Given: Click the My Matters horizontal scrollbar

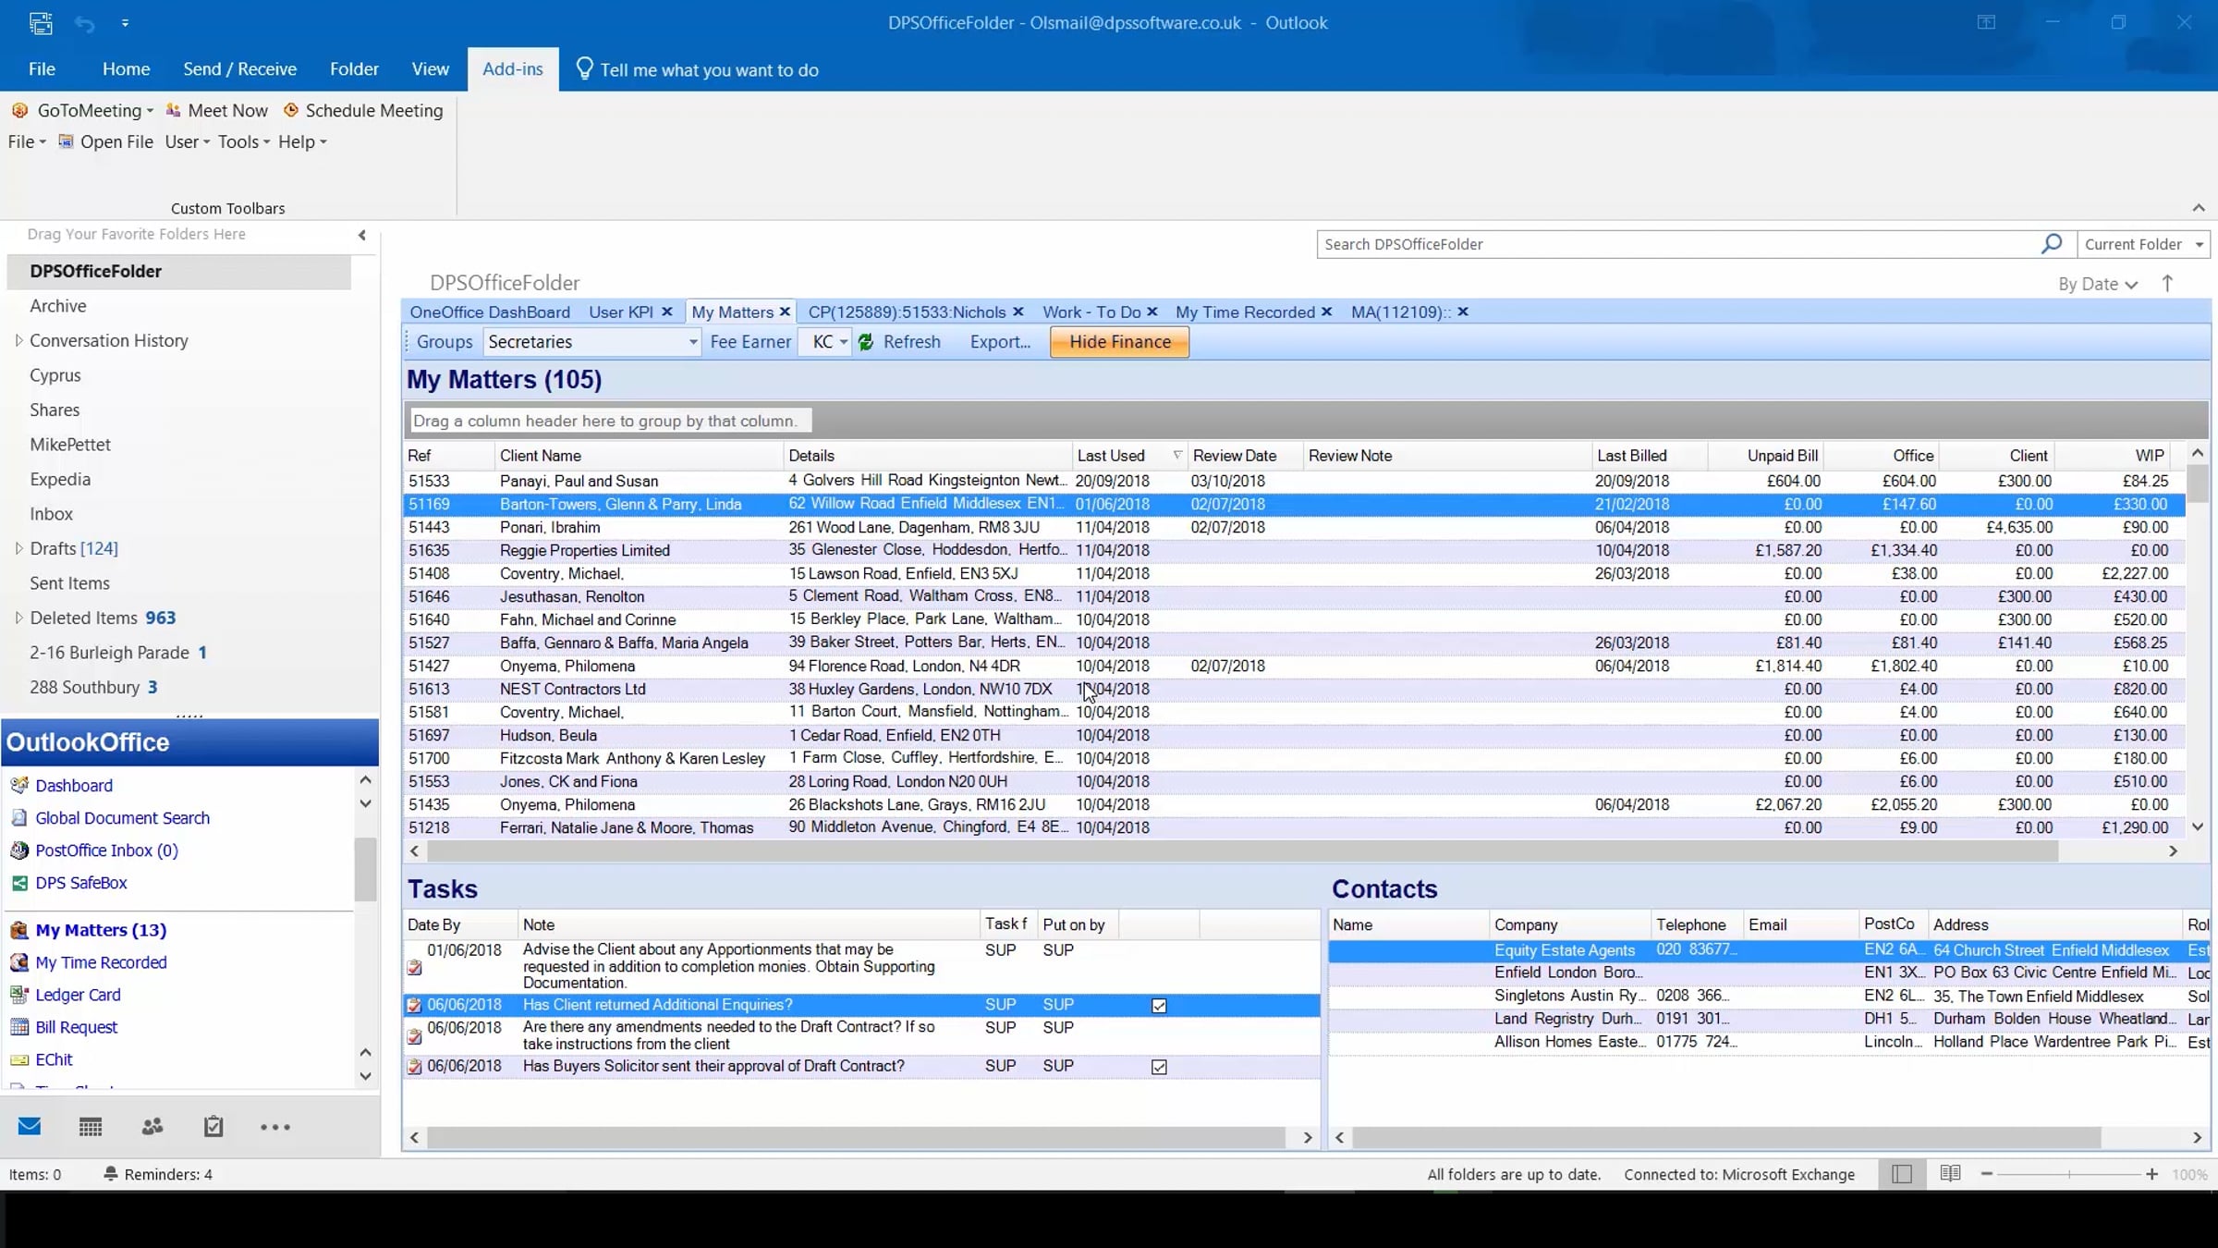Looking at the screenshot, I should click(x=1243, y=850).
